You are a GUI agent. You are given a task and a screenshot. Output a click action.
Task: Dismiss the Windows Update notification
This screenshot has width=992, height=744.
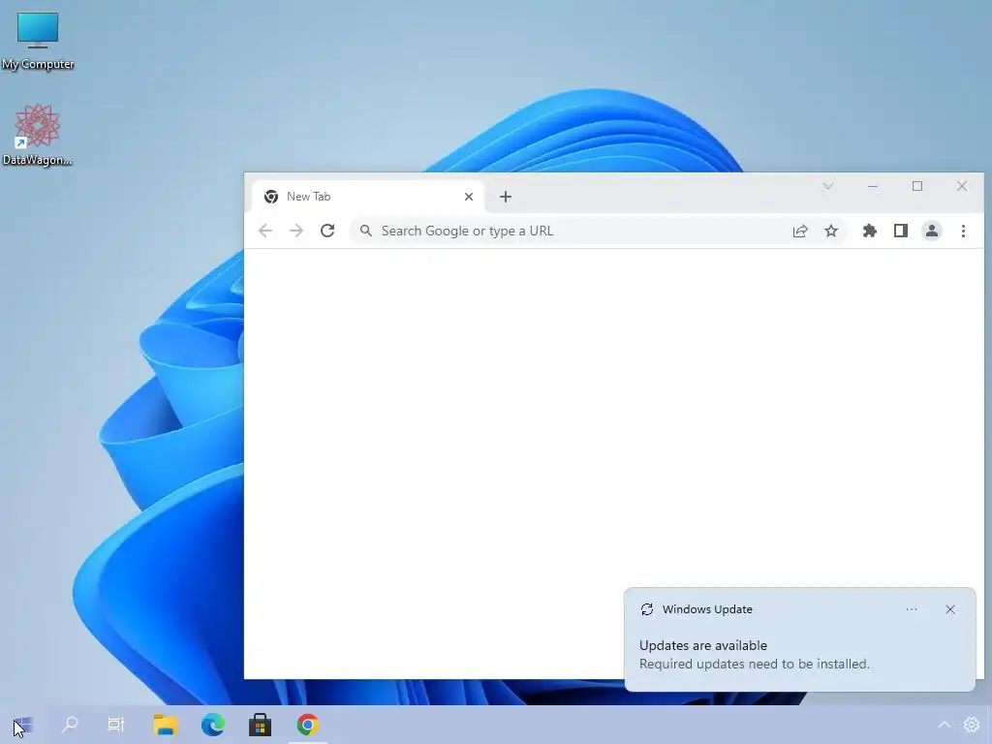[950, 609]
